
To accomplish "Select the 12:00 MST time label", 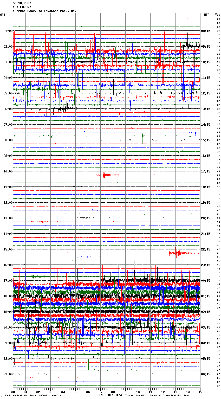I will tap(8, 203).
